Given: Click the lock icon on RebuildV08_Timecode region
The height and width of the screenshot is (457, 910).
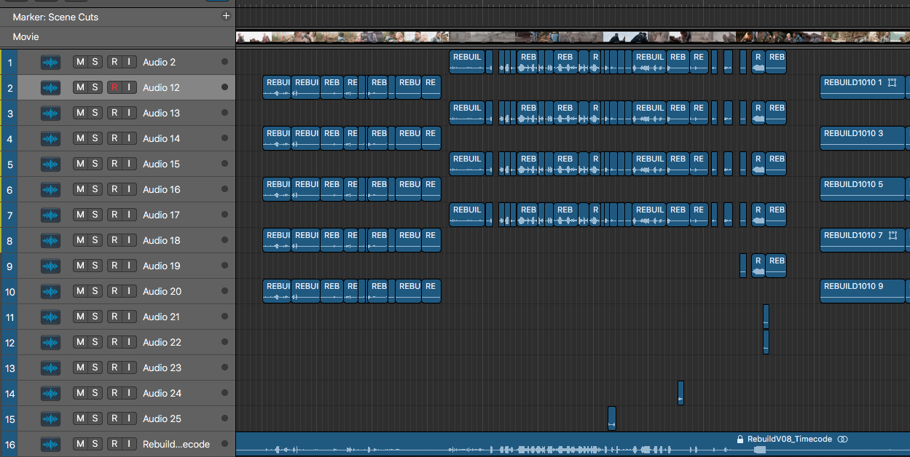Looking at the screenshot, I should click(x=740, y=439).
